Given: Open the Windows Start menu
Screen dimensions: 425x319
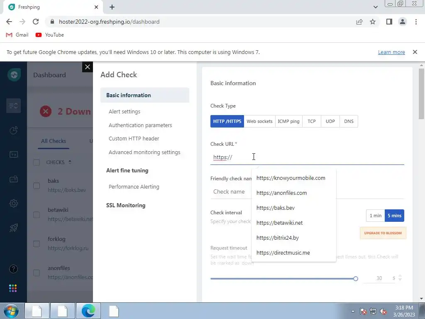Looking at the screenshot, I should [x=11, y=311].
